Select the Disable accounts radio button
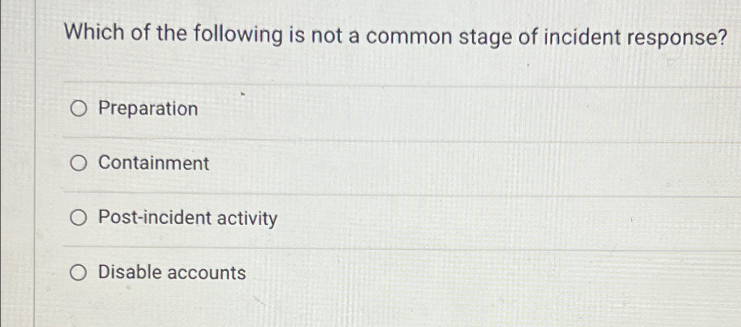 click(x=78, y=272)
